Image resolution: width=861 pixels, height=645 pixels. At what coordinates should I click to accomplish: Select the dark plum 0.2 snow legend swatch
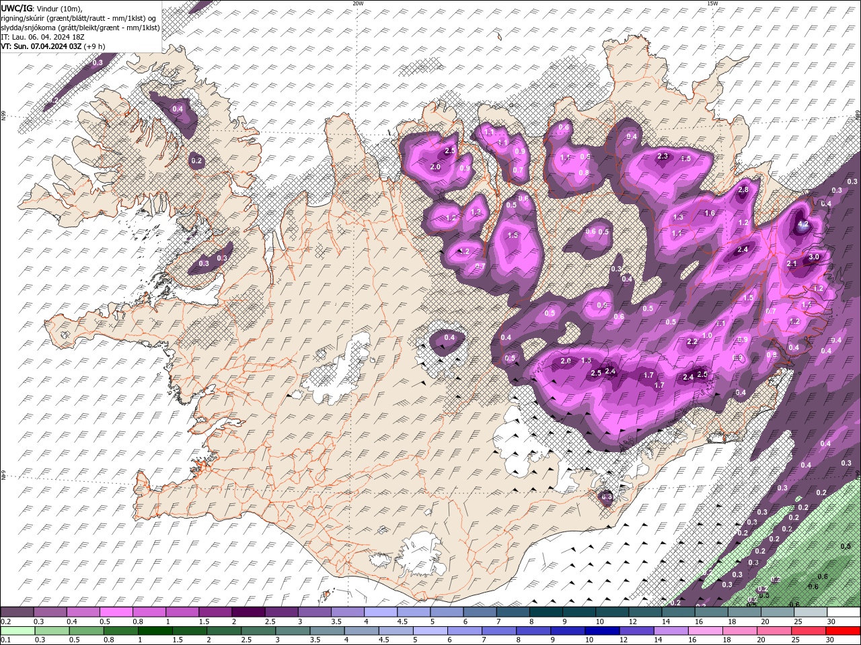coord(16,612)
